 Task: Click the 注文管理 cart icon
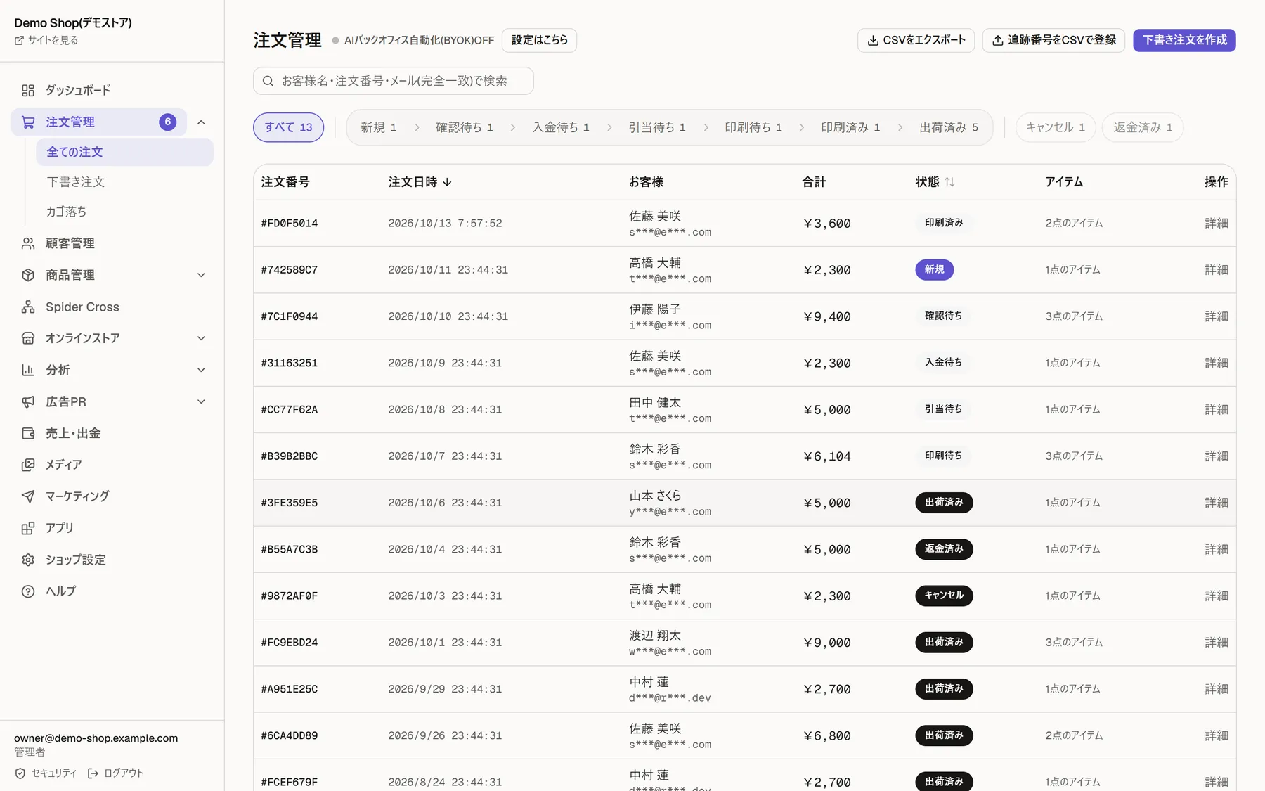[x=28, y=122]
